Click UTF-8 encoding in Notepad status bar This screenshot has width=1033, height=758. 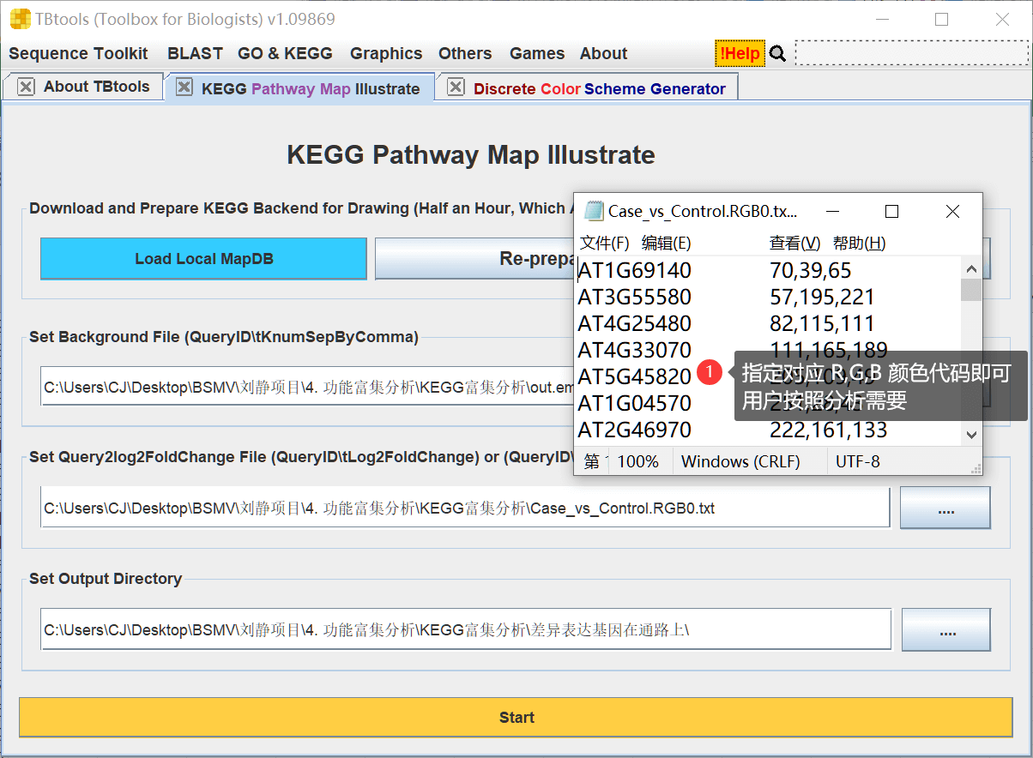click(x=858, y=461)
